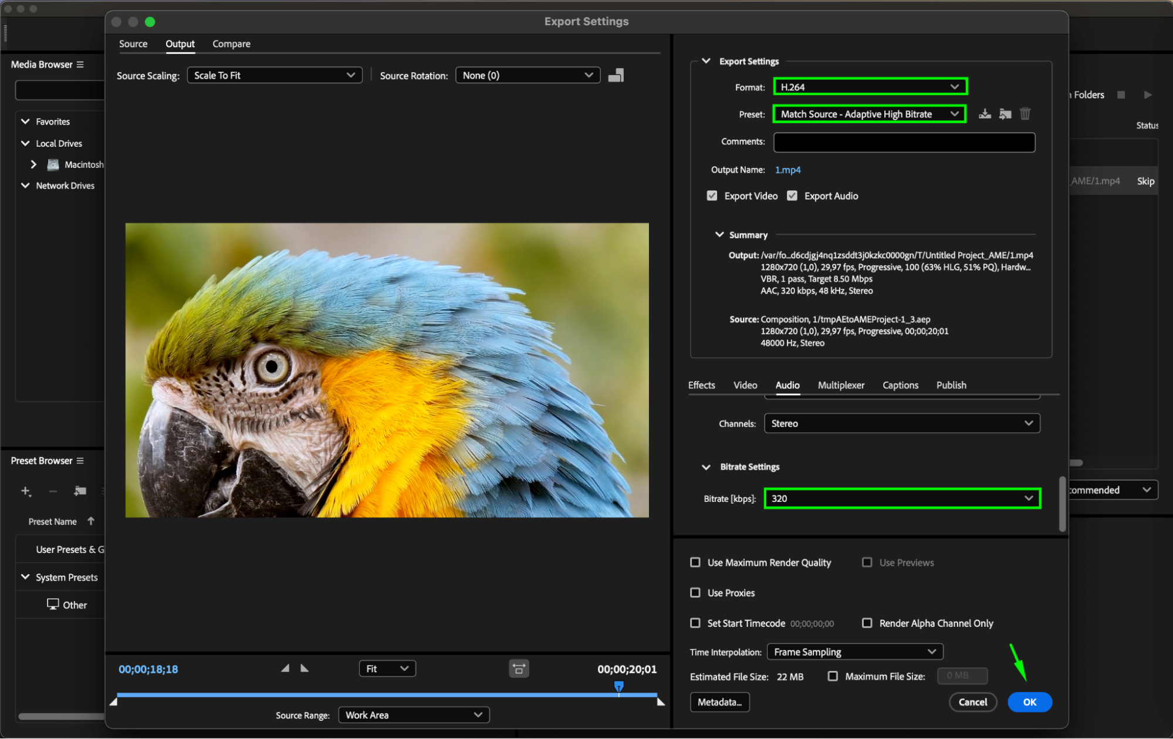This screenshot has height=739, width=1173.
Task: Toggle the Maximum File Size checkbox
Action: (x=833, y=676)
